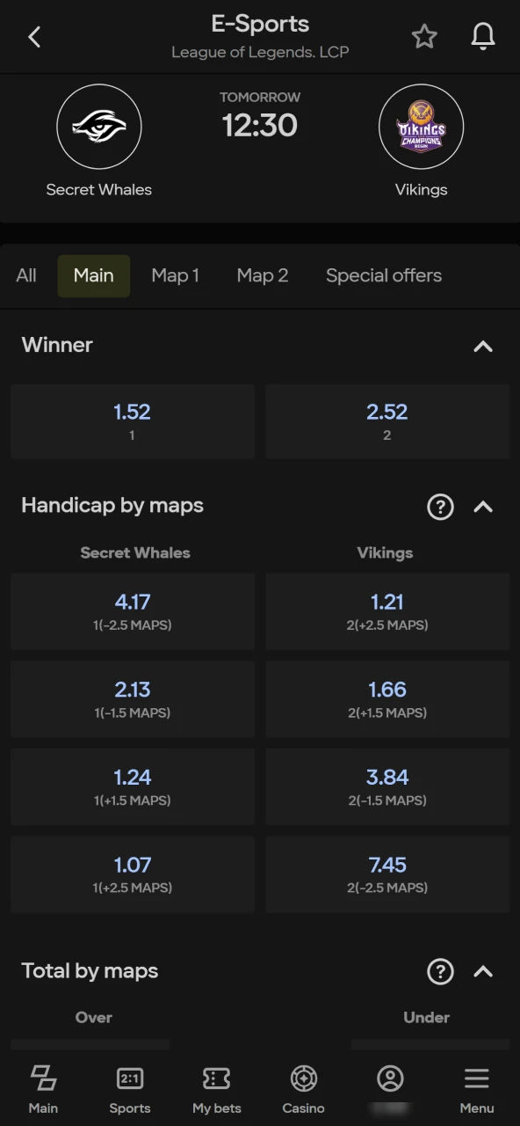This screenshot has width=520, height=1126.
Task: Open the Menu from the bottom bar
Action: 477,1088
